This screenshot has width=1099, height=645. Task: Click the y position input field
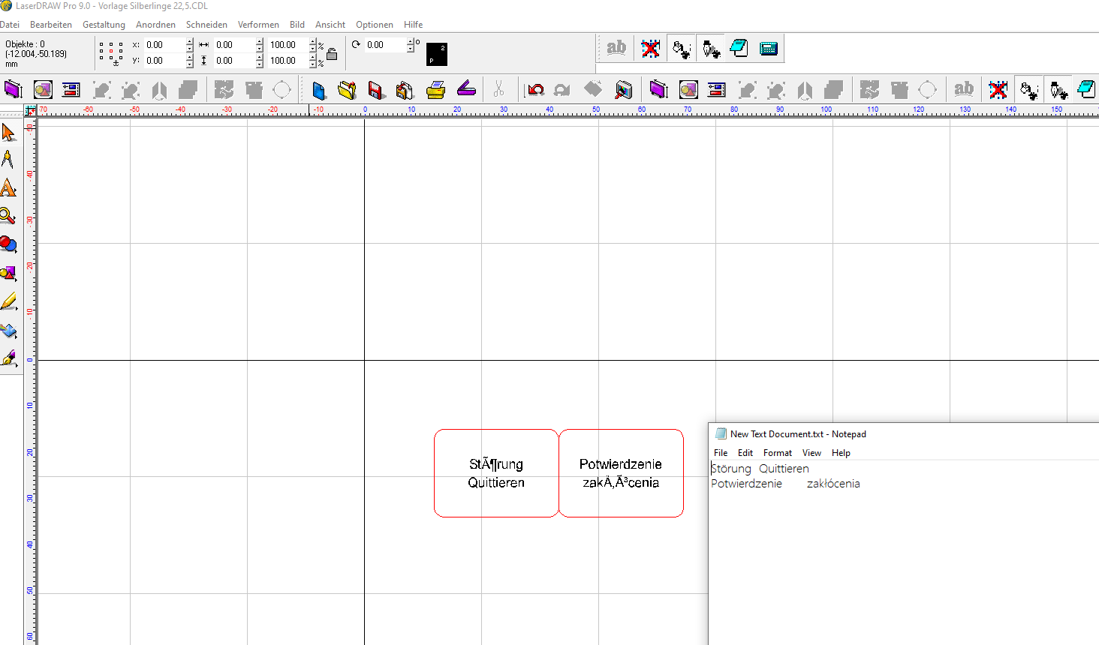tap(164, 61)
